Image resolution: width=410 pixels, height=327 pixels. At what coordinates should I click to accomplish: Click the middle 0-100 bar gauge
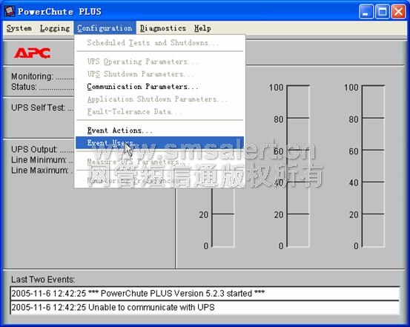[298, 166]
